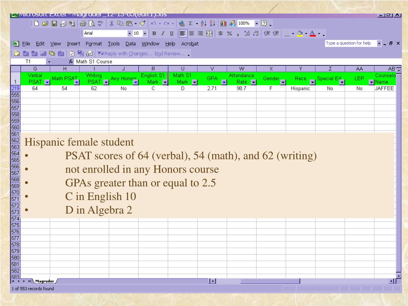408x306 pixels.
Task: Open the GPA column filter dropdown
Action: (224, 82)
